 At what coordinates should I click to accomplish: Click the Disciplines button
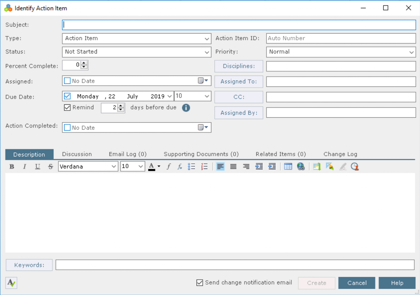click(239, 66)
